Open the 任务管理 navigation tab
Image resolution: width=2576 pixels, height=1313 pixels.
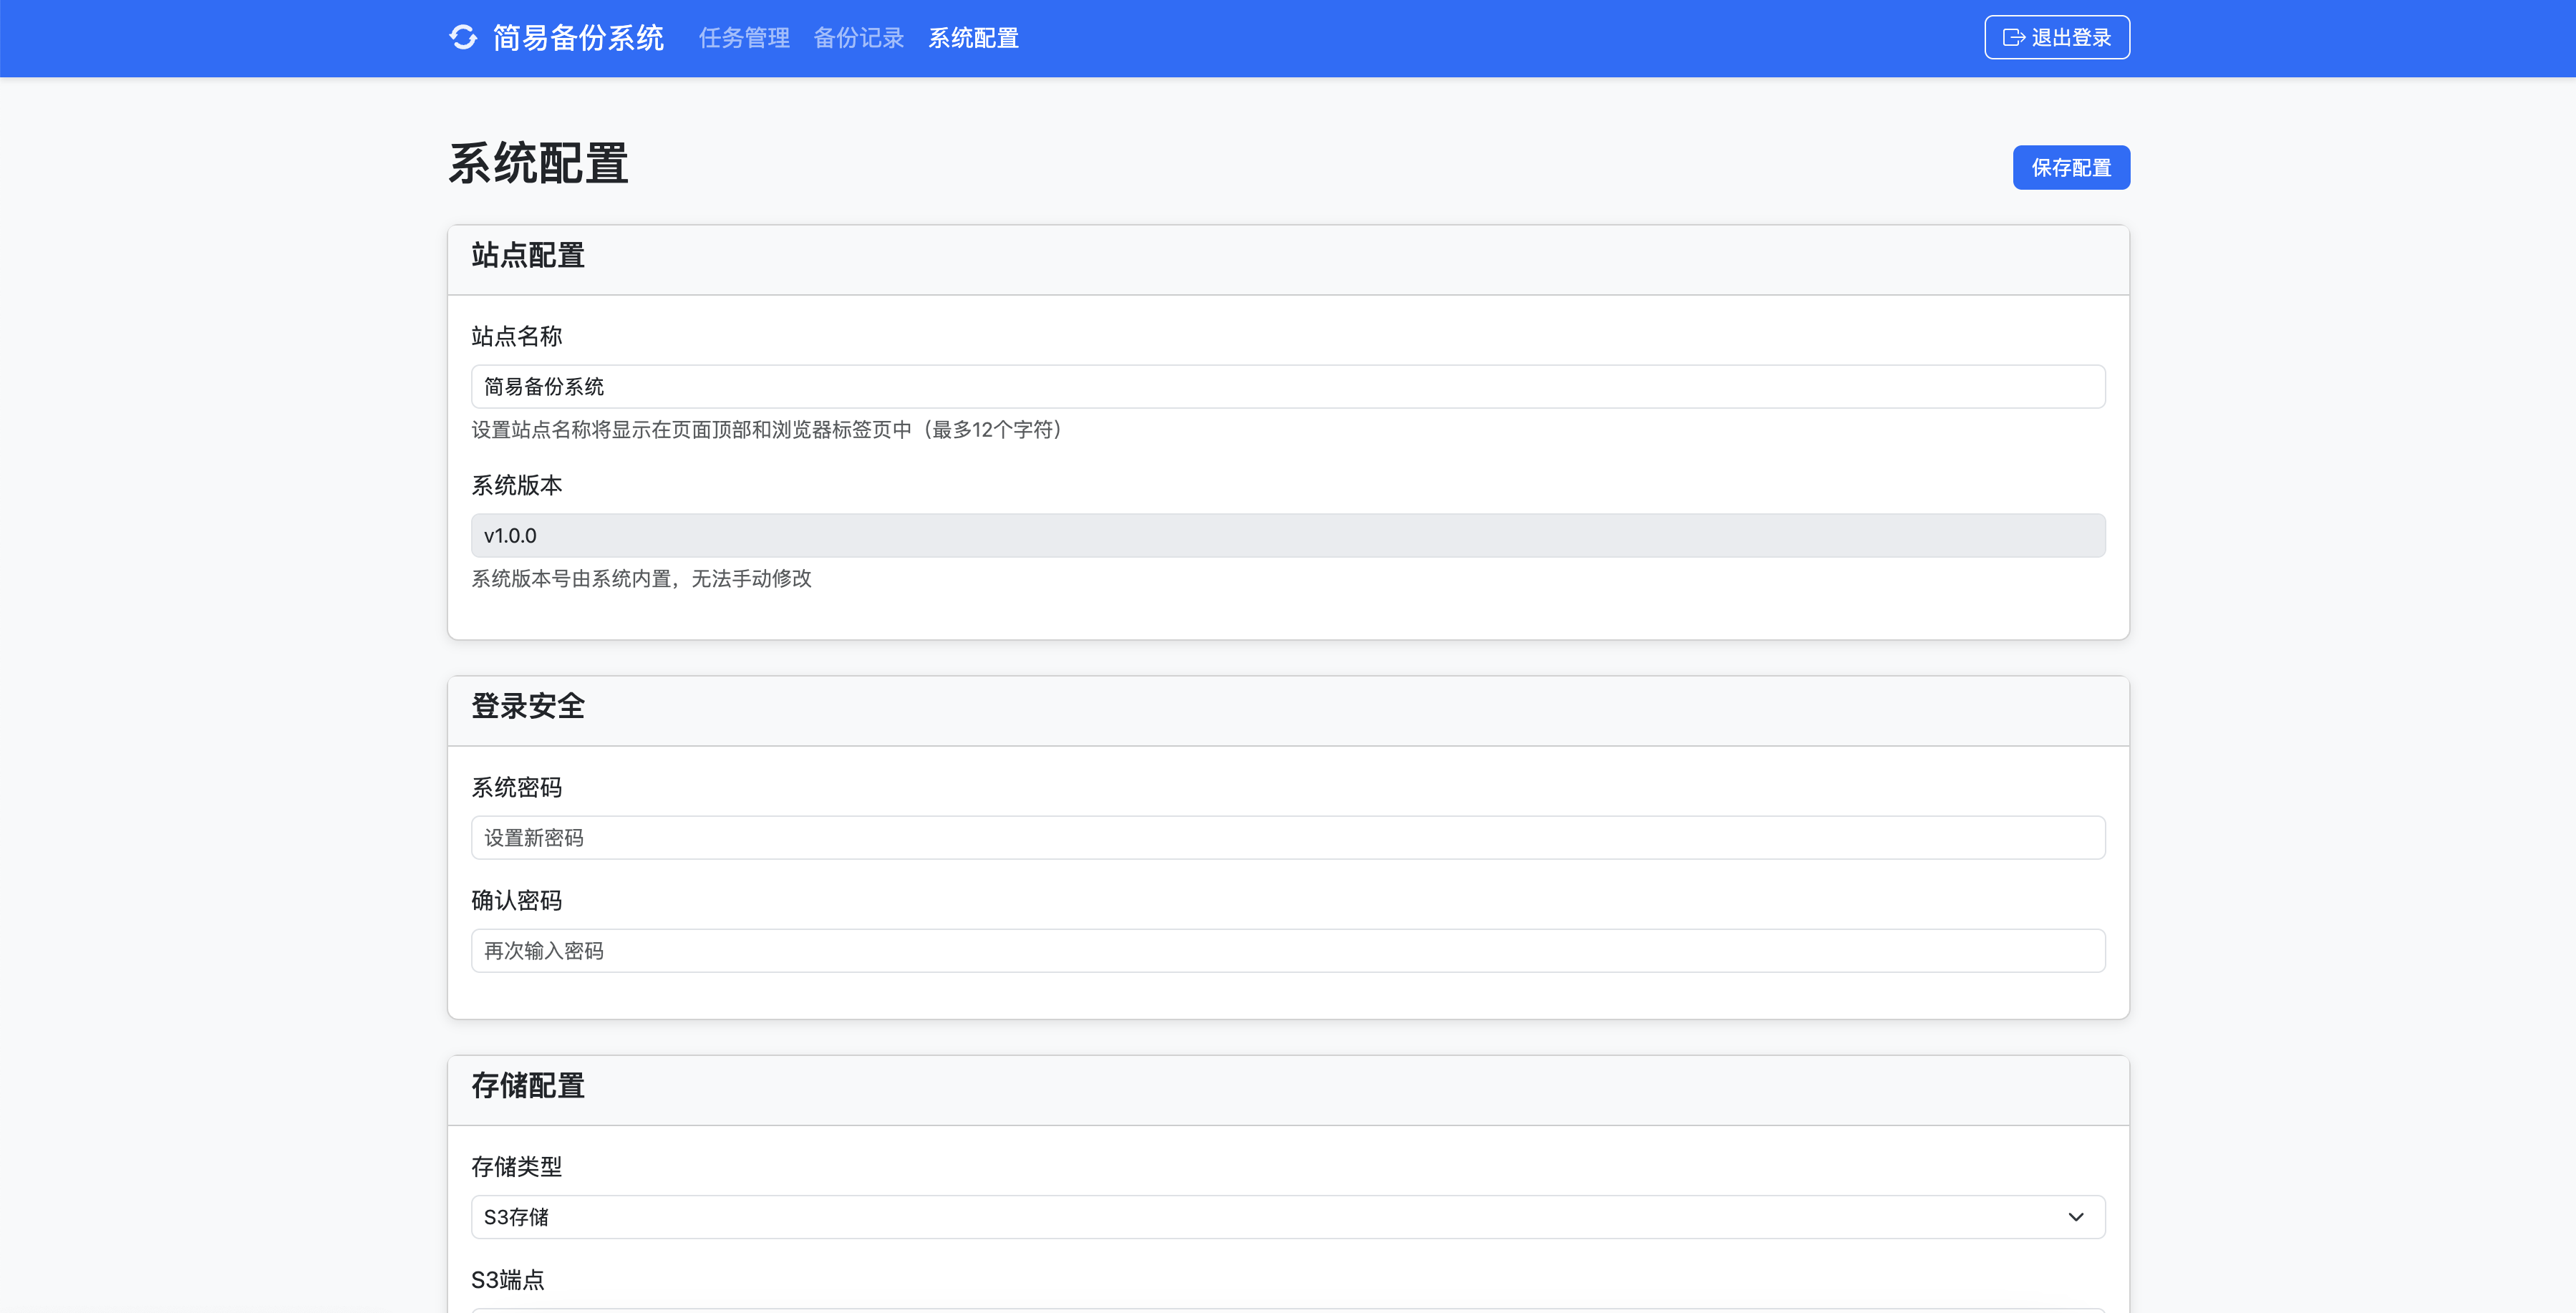click(x=744, y=38)
